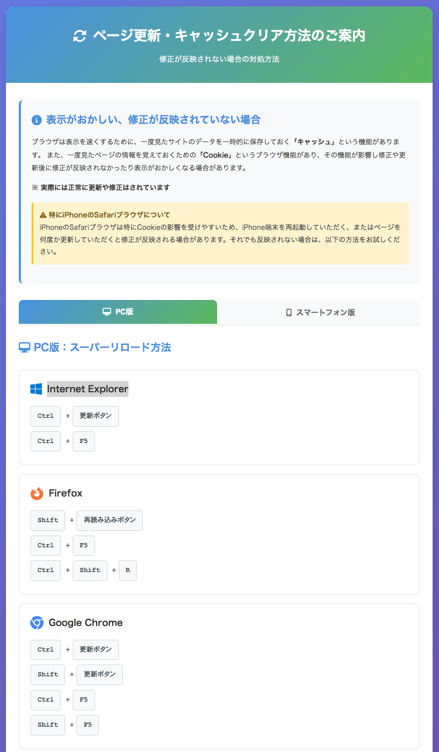439x752 pixels.
Task: Click the 再読み込みボタン key under Firefox
Action: [110, 520]
